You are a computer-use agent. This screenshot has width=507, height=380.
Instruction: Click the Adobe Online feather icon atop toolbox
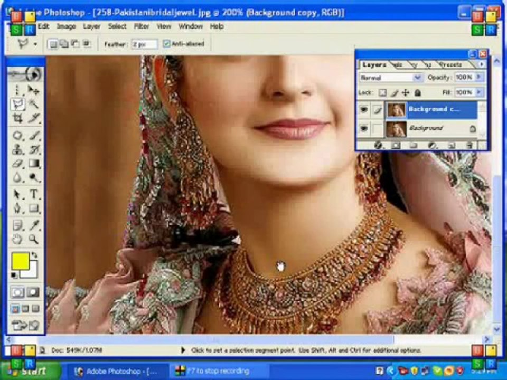pyautogui.click(x=26, y=74)
